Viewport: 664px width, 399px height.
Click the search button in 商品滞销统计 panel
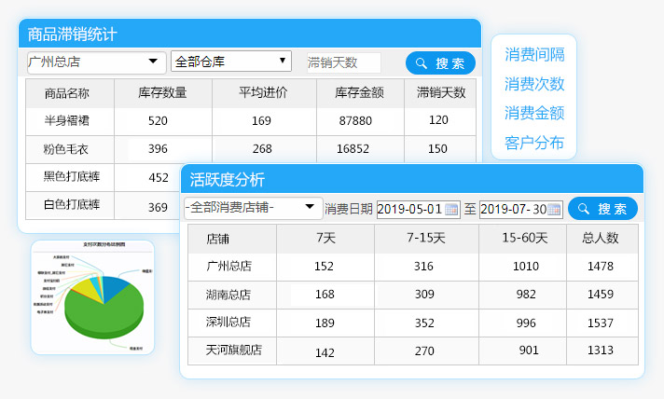pyautogui.click(x=440, y=63)
